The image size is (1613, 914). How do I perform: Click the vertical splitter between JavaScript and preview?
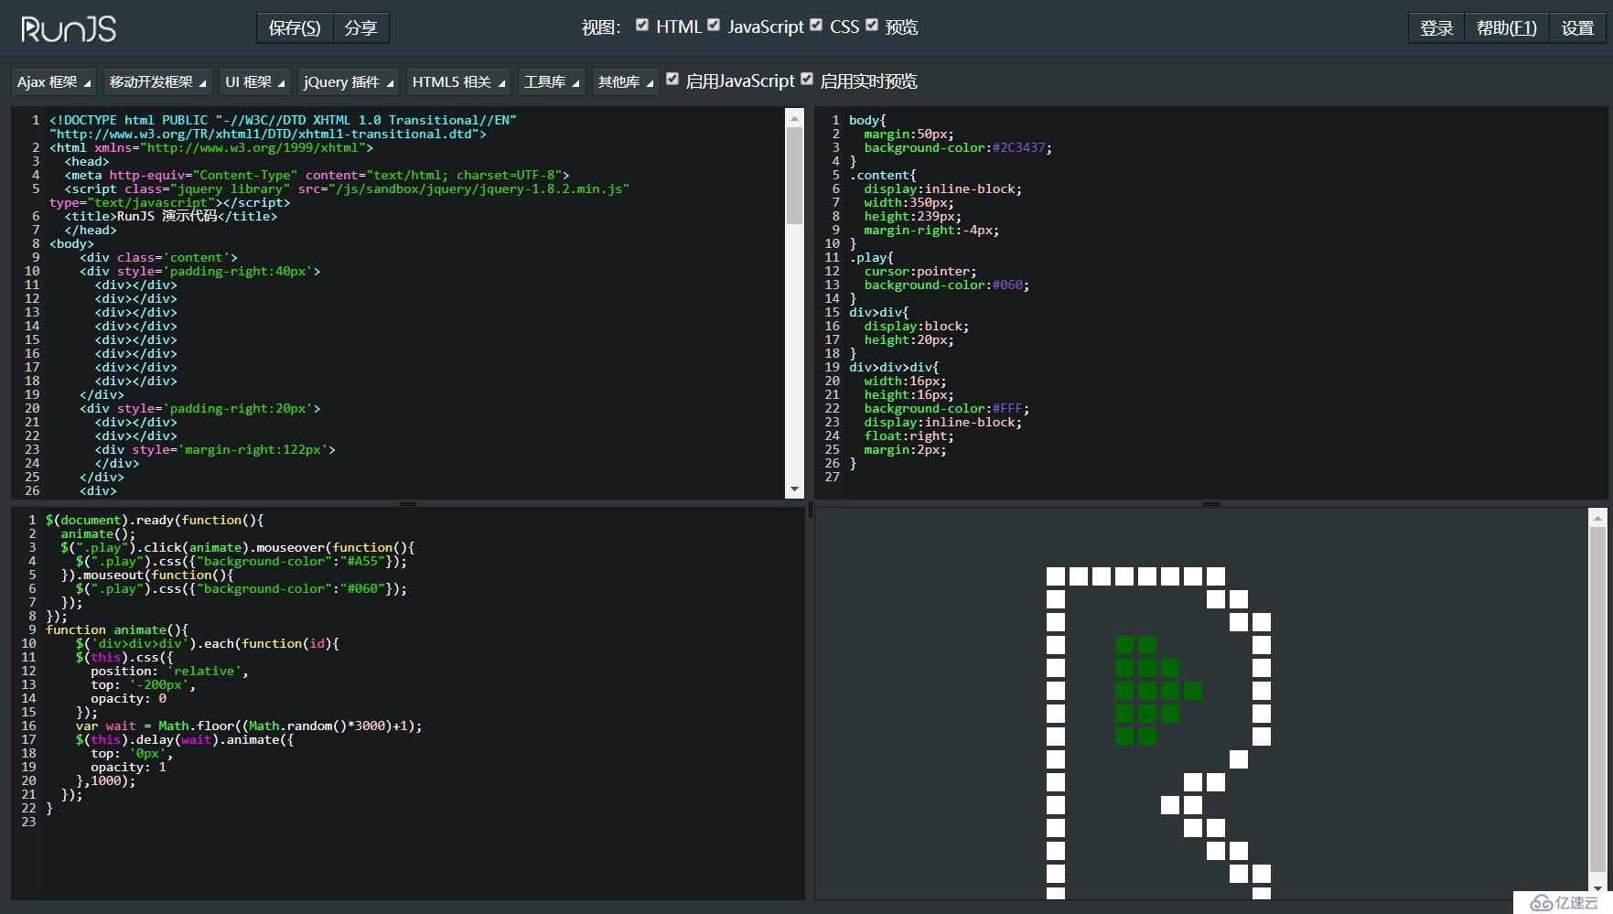(x=810, y=511)
